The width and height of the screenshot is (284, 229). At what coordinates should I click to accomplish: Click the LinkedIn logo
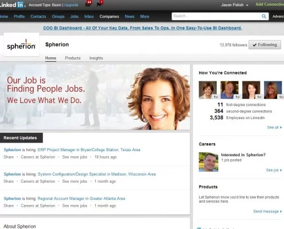[x=12, y=5]
